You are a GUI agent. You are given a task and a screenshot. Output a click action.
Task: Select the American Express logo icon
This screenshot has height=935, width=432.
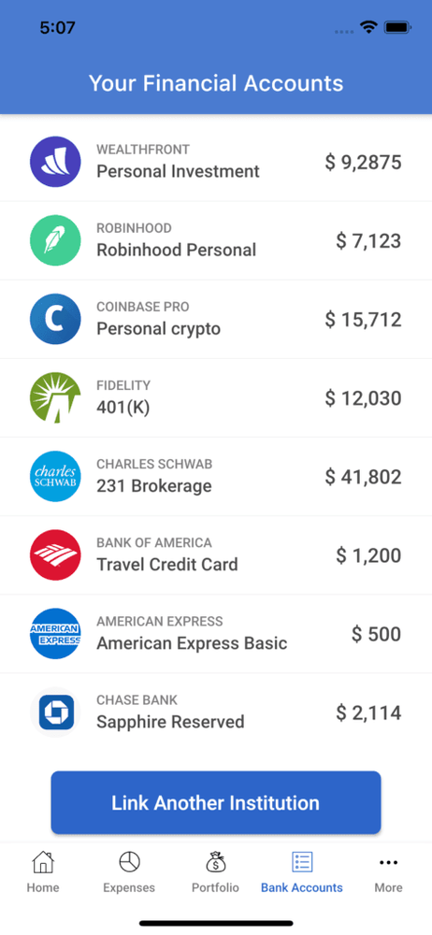55,634
